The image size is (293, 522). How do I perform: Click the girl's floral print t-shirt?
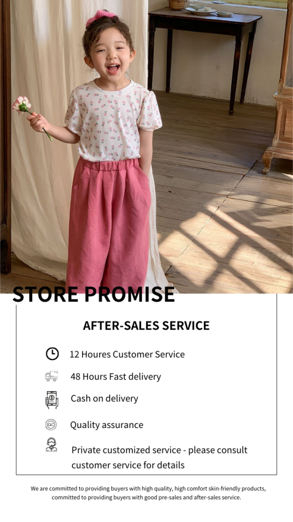pyautogui.click(x=113, y=122)
